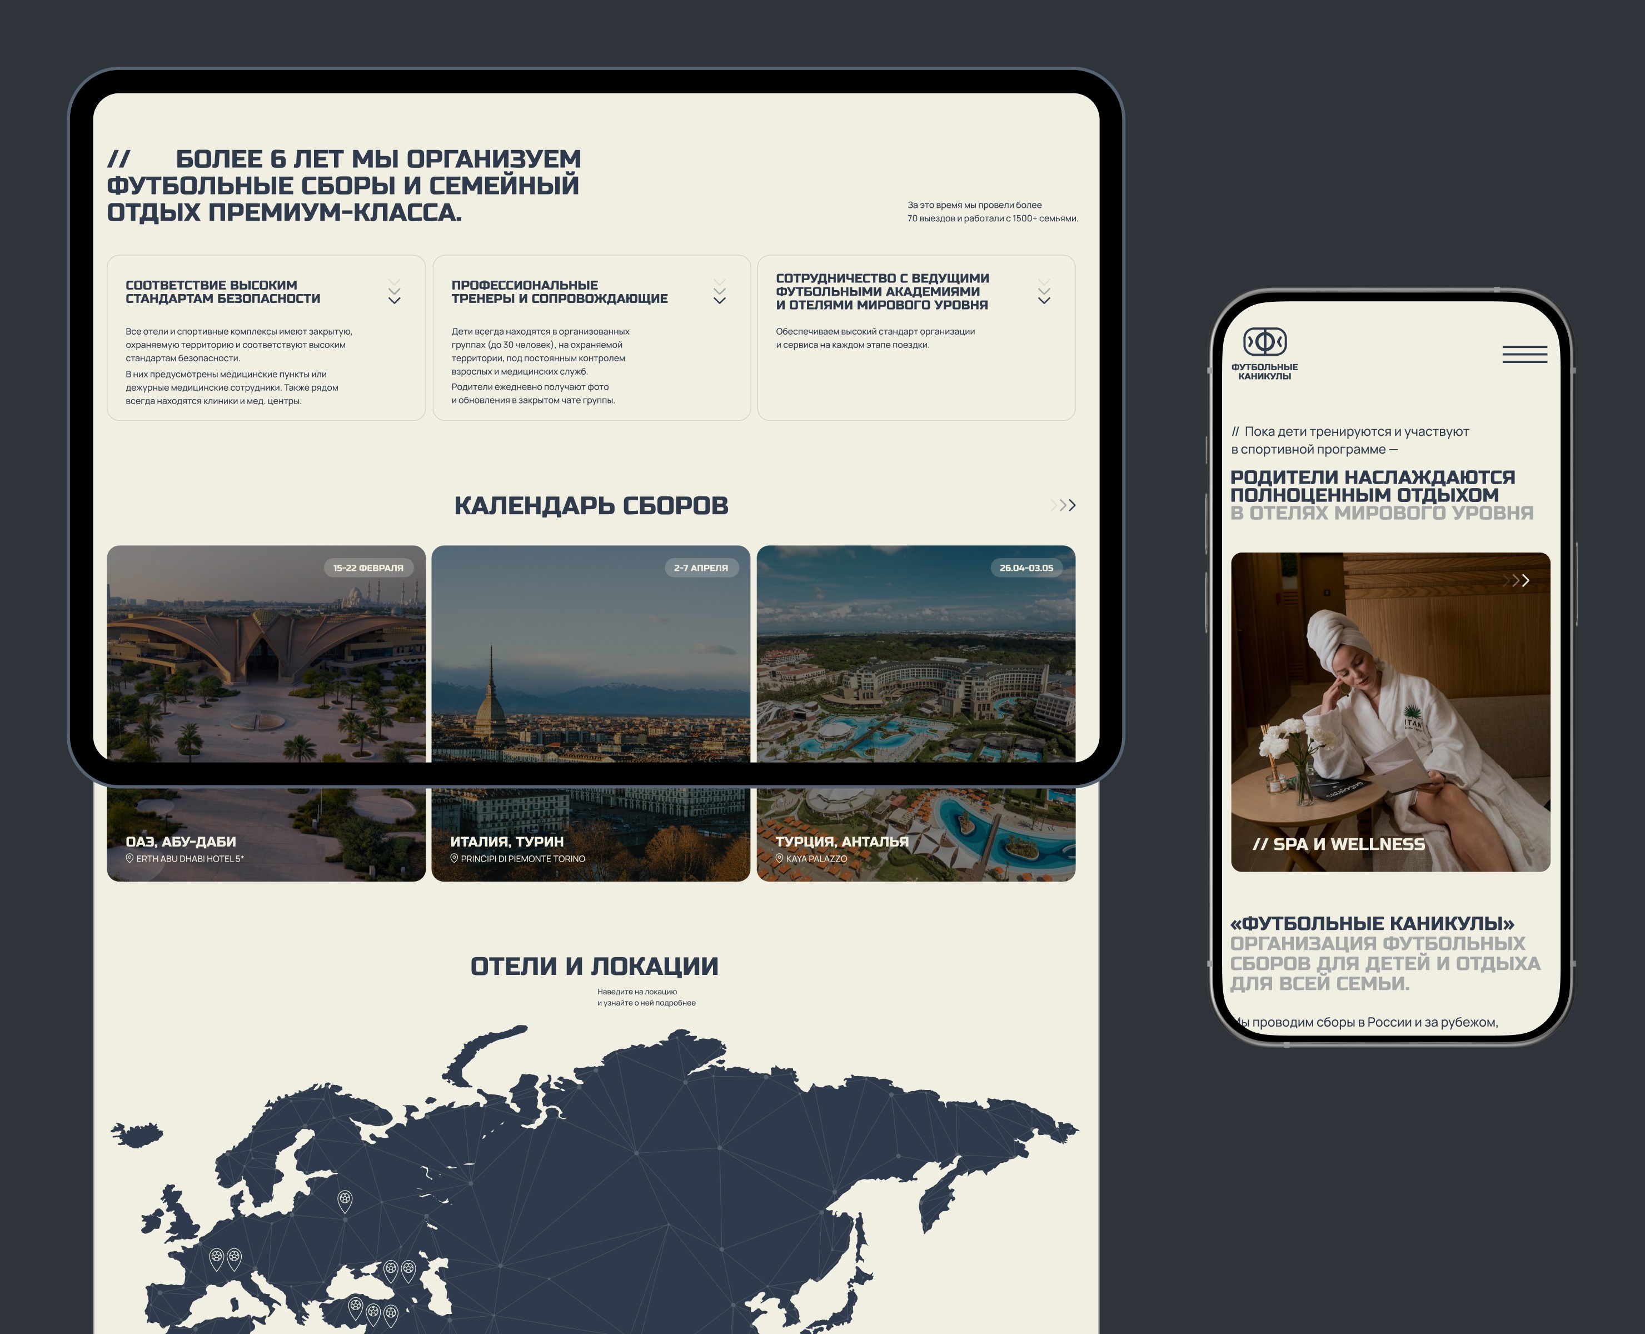Click the 'KAYA PALAZZO' hotel text

tap(816, 859)
